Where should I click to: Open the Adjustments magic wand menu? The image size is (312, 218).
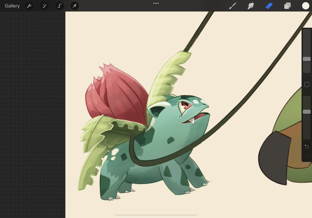(x=45, y=6)
